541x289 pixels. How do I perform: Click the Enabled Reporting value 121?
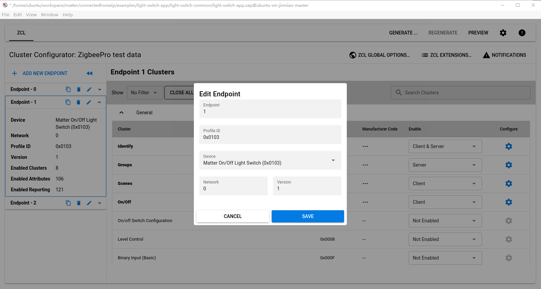[x=60, y=190]
